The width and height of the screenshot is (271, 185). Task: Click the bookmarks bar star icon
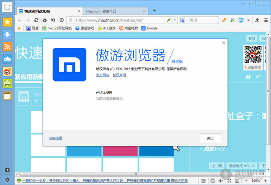click(19, 28)
